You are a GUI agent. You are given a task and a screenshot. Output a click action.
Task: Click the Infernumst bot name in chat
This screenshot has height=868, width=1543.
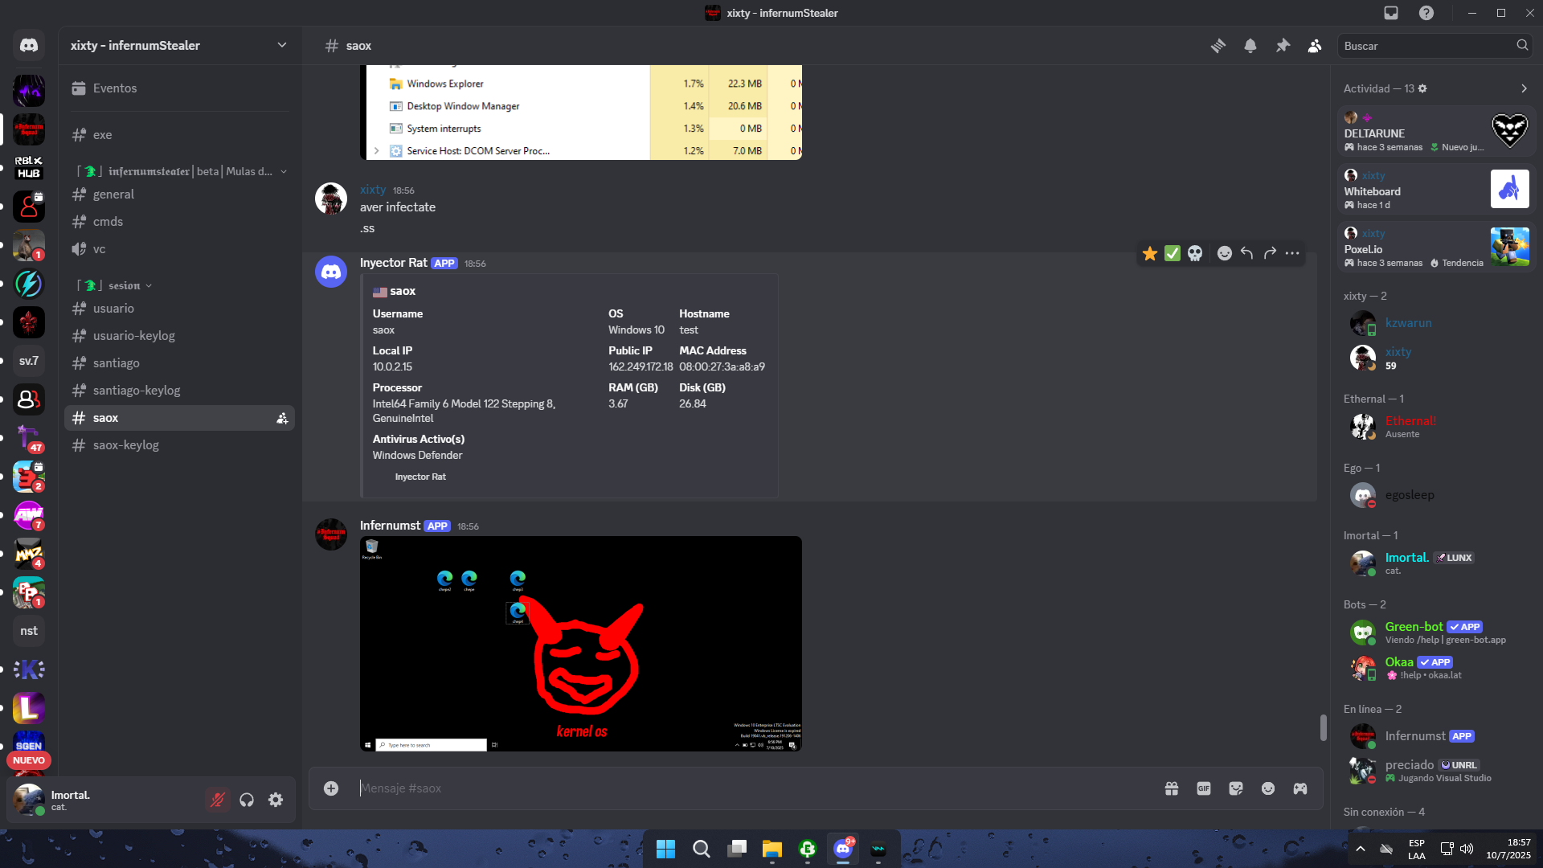tap(390, 526)
